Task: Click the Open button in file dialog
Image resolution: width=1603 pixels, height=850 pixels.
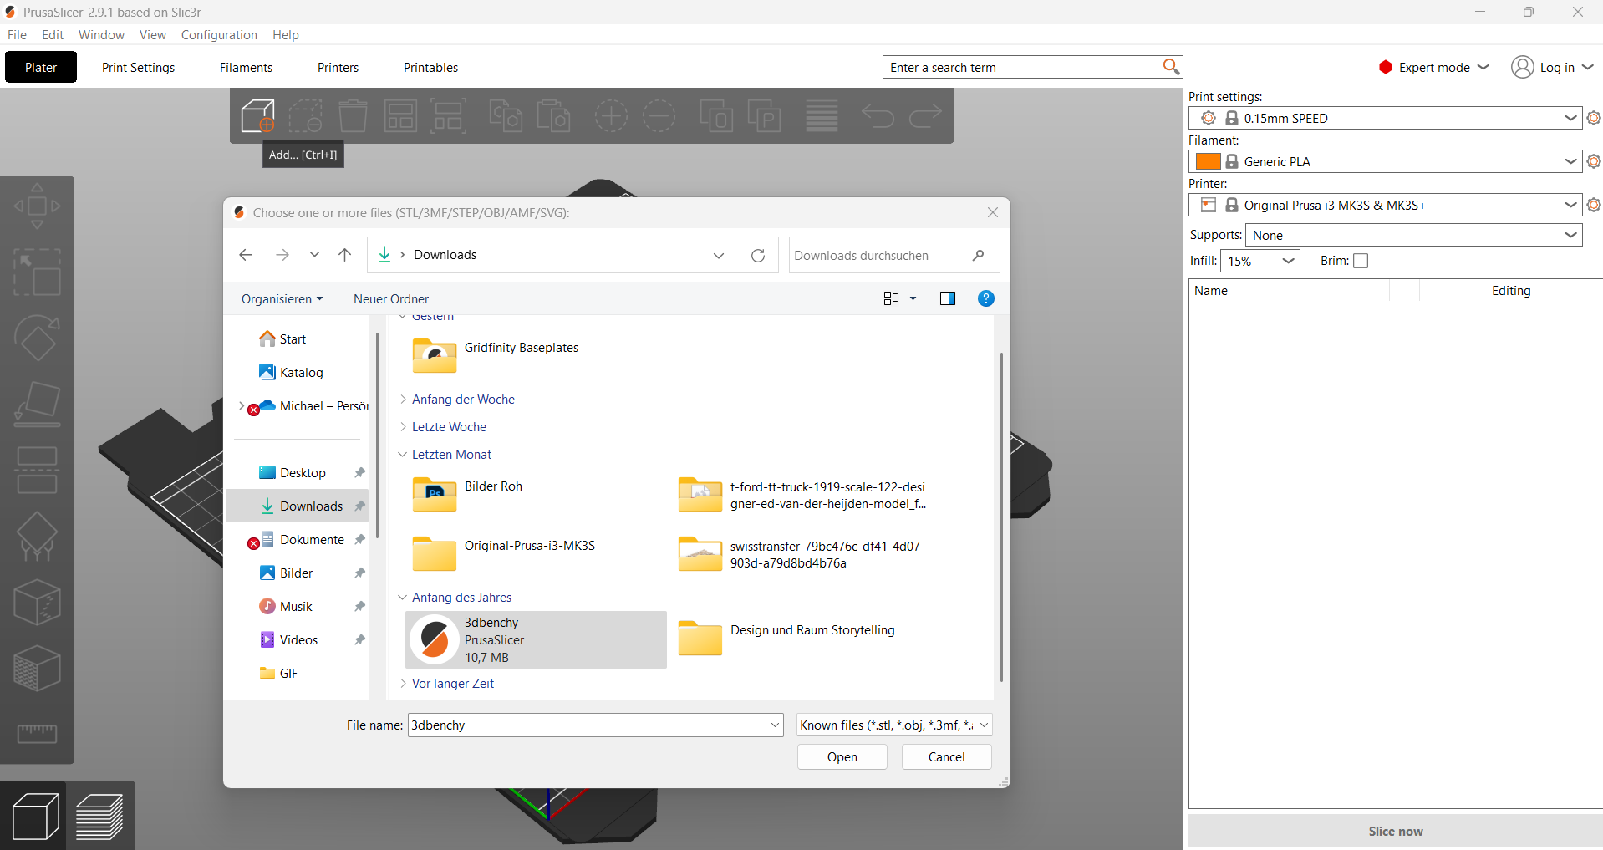Action: [x=842, y=757]
